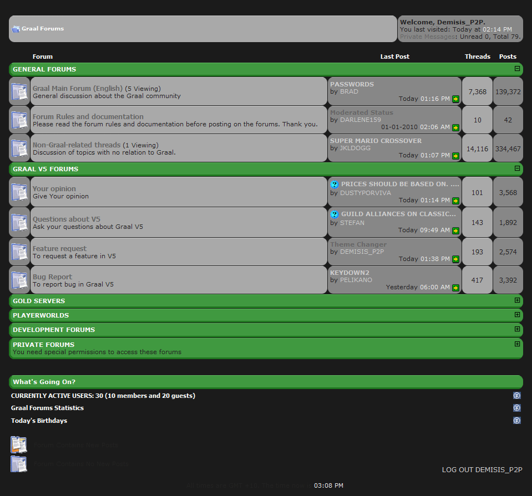Open the GUILD ALLIANCES ON CLASSIC thread
The height and width of the screenshot is (496, 532).
pyautogui.click(x=398, y=214)
